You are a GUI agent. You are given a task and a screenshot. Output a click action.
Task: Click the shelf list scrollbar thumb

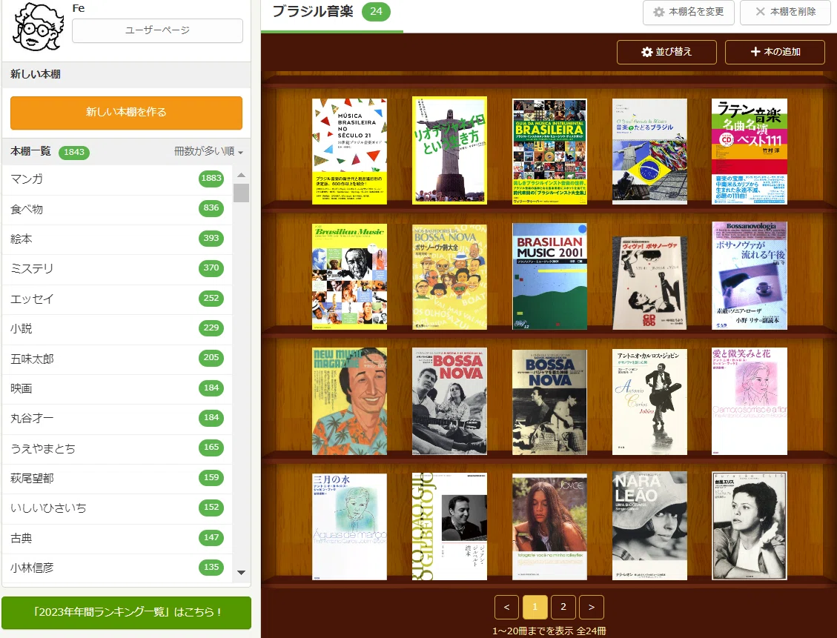pos(241,193)
